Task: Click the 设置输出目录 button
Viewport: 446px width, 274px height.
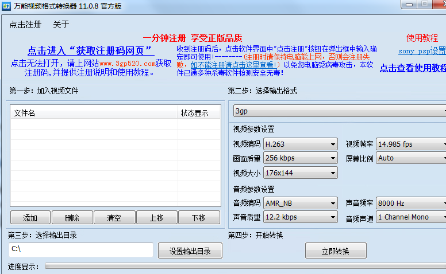Action: point(190,250)
